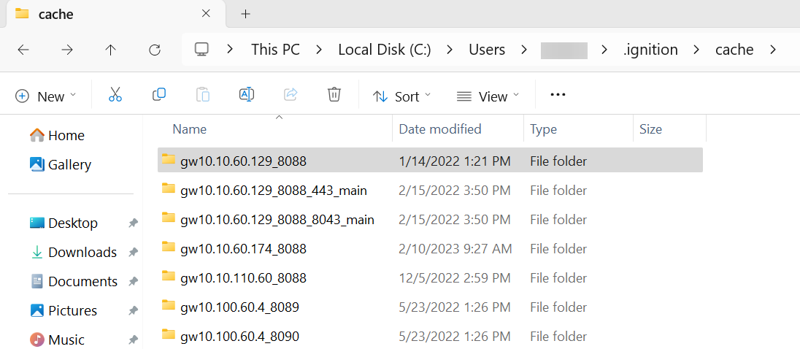Open the New dropdown menu
The height and width of the screenshot is (349, 800).
tap(46, 96)
